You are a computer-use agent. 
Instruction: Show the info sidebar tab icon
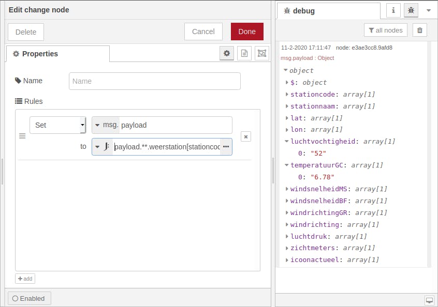pyautogui.click(x=393, y=10)
